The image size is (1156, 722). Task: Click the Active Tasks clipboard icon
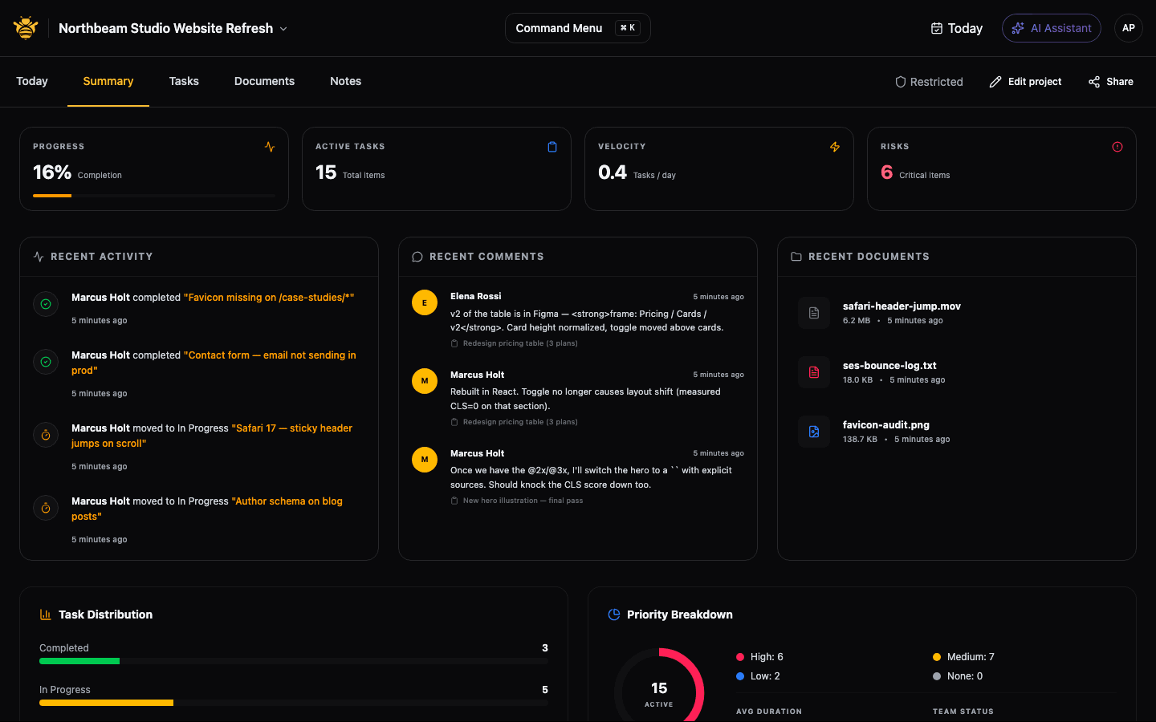pyautogui.click(x=552, y=147)
